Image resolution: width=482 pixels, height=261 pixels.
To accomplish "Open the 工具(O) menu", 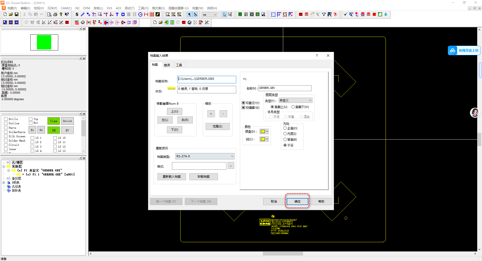I will click(143, 8).
